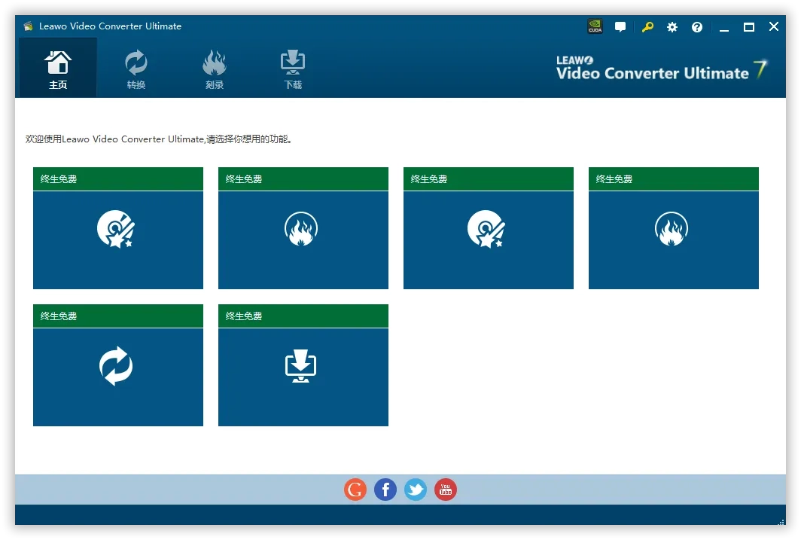Maximize the Leawo window
This screenshot has width=801, height=540.
click(x=749, y=27)
